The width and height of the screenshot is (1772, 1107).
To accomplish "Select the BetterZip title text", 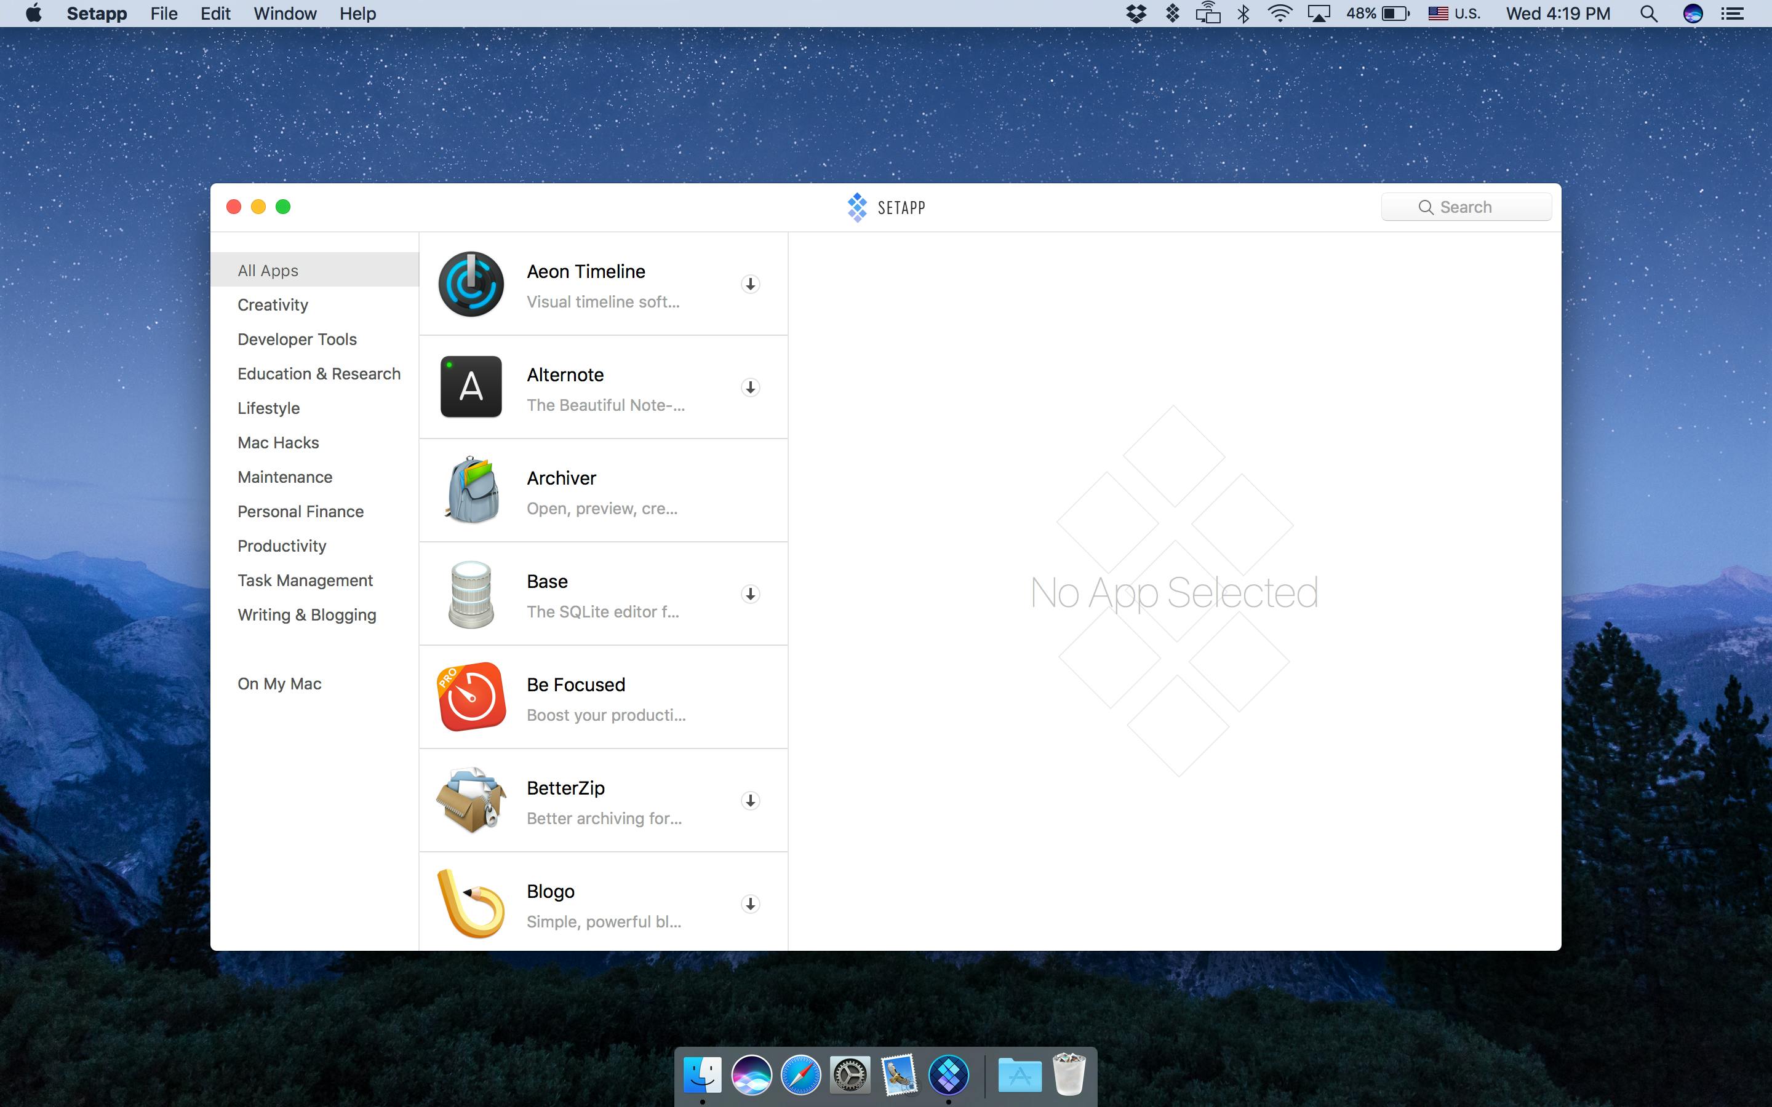I will point(566,788).
